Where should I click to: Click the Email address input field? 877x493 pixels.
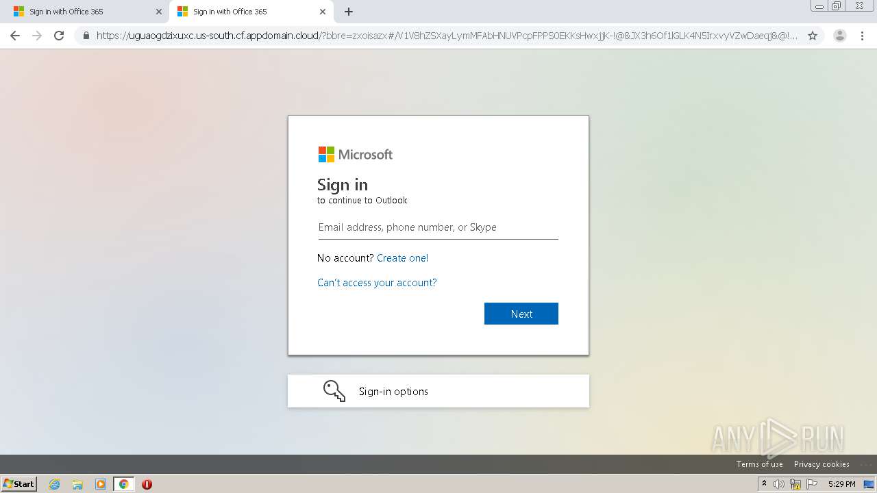pyautogui.click(x=438, y=227)
